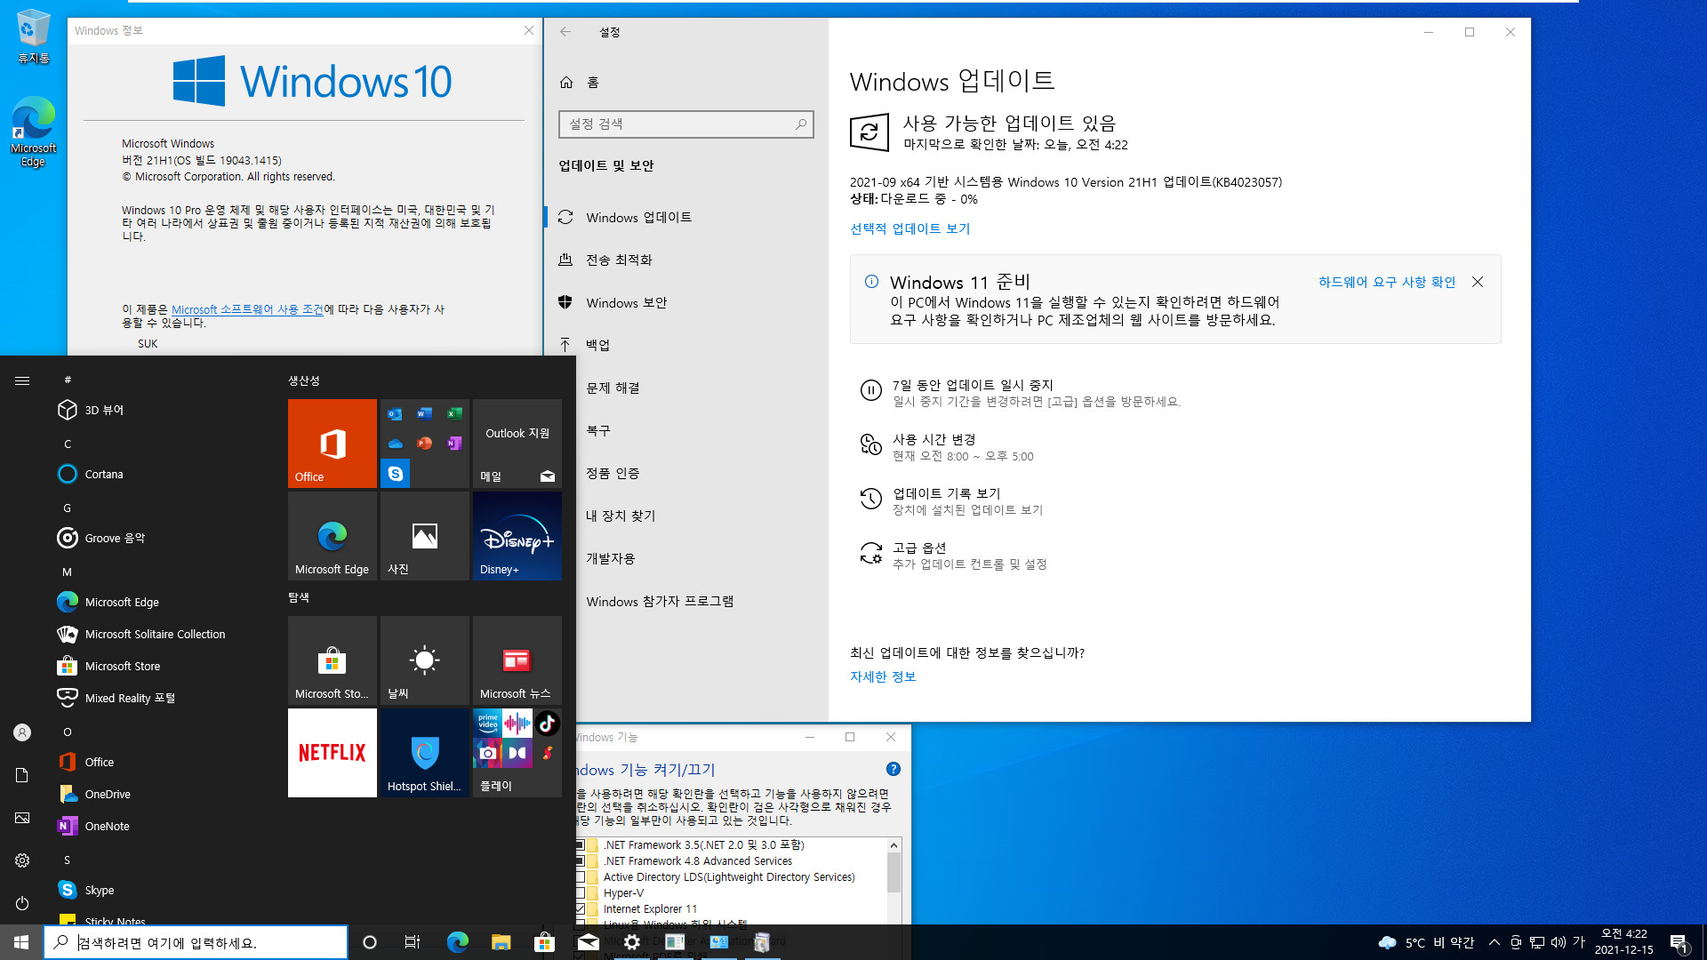The image size is (1707, 960).
Task: Launch the Netflix tile
Action: tap(332, 752)
